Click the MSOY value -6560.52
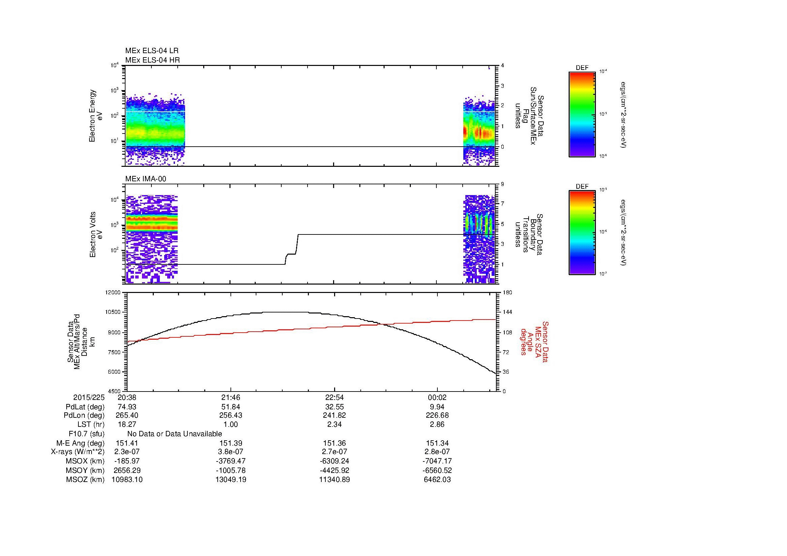 pyautogui.click(x=437, y=470)
